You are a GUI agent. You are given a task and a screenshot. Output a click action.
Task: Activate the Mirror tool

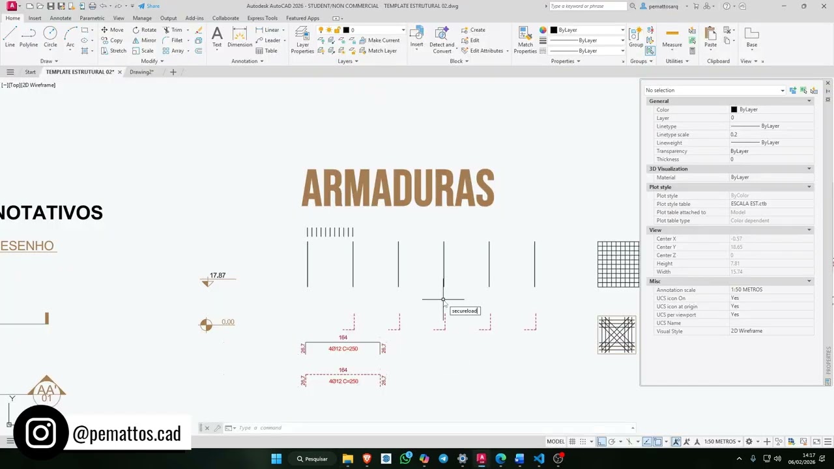(x=144, y=40)
